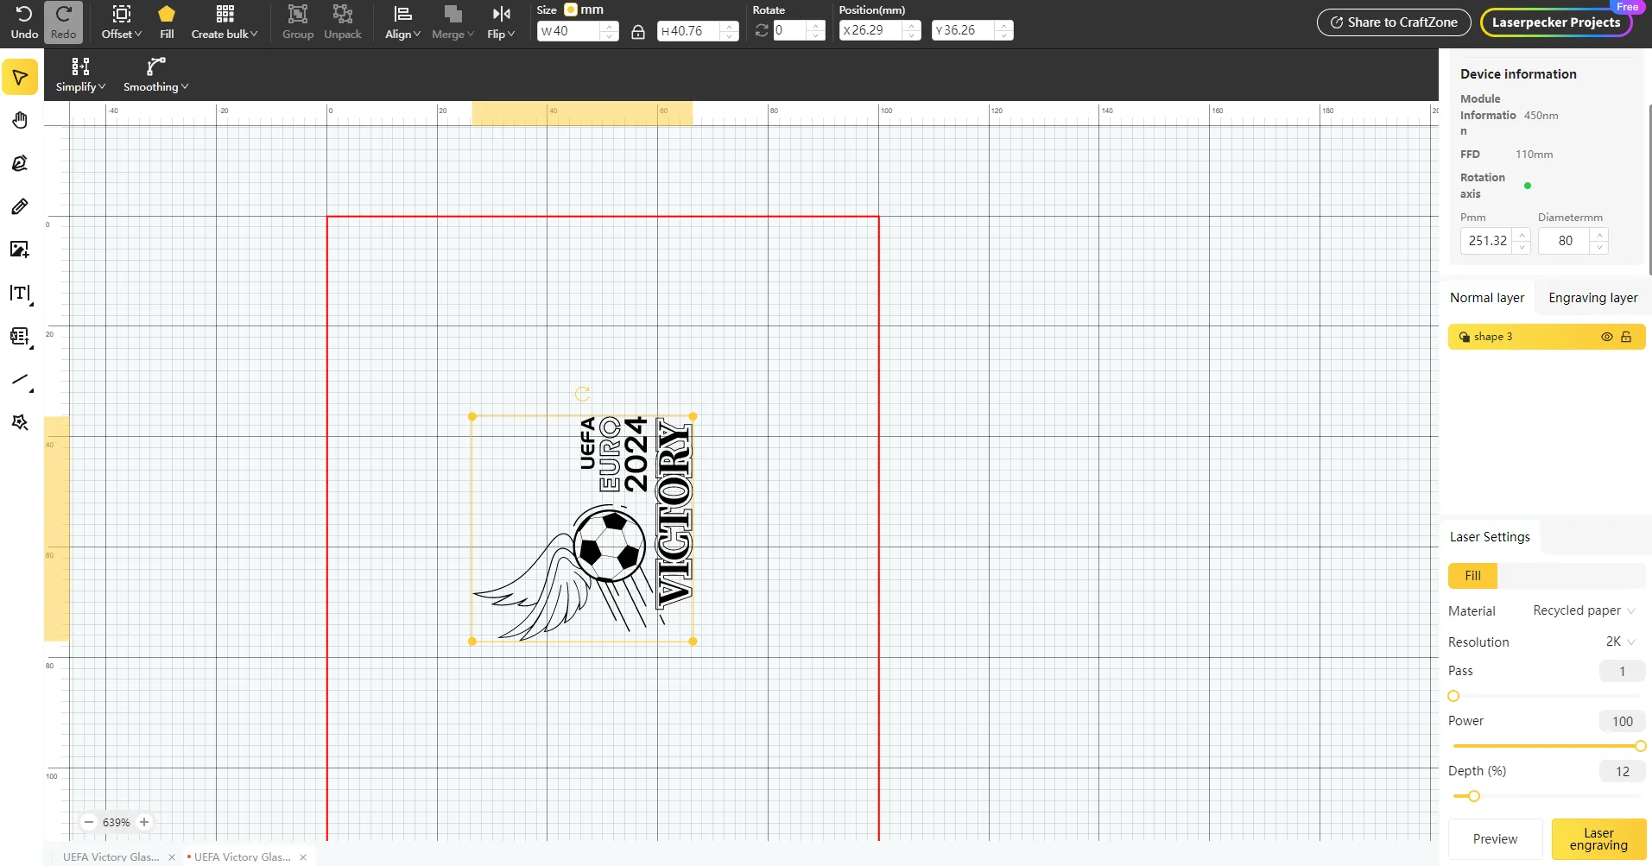Open Laserpecker Projects

[x=1556, y=22]
